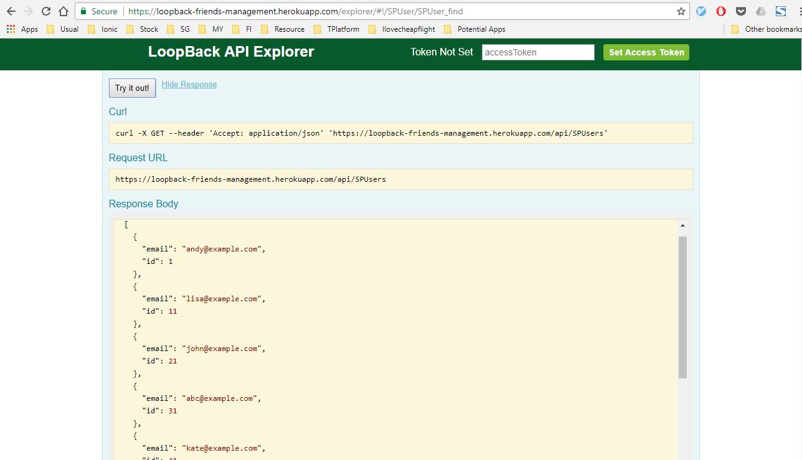
Task: Click the Set Access Token button
Action: pos(646,52)
